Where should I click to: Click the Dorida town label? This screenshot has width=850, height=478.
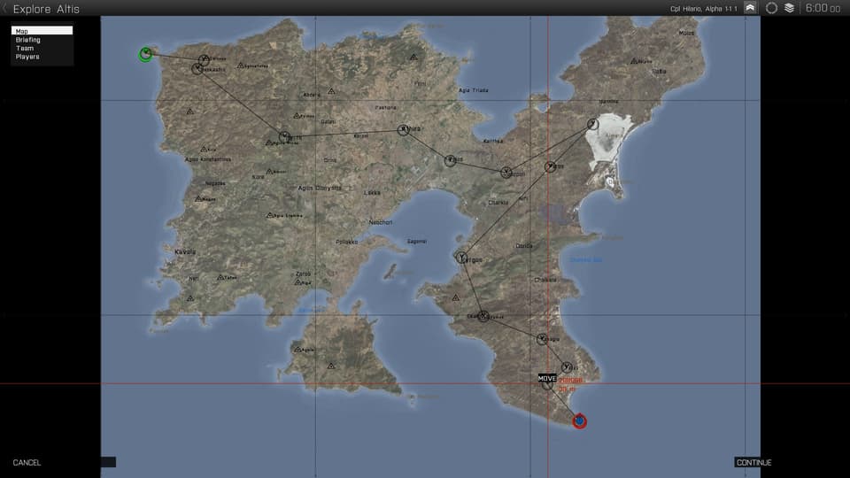point(523,246)
